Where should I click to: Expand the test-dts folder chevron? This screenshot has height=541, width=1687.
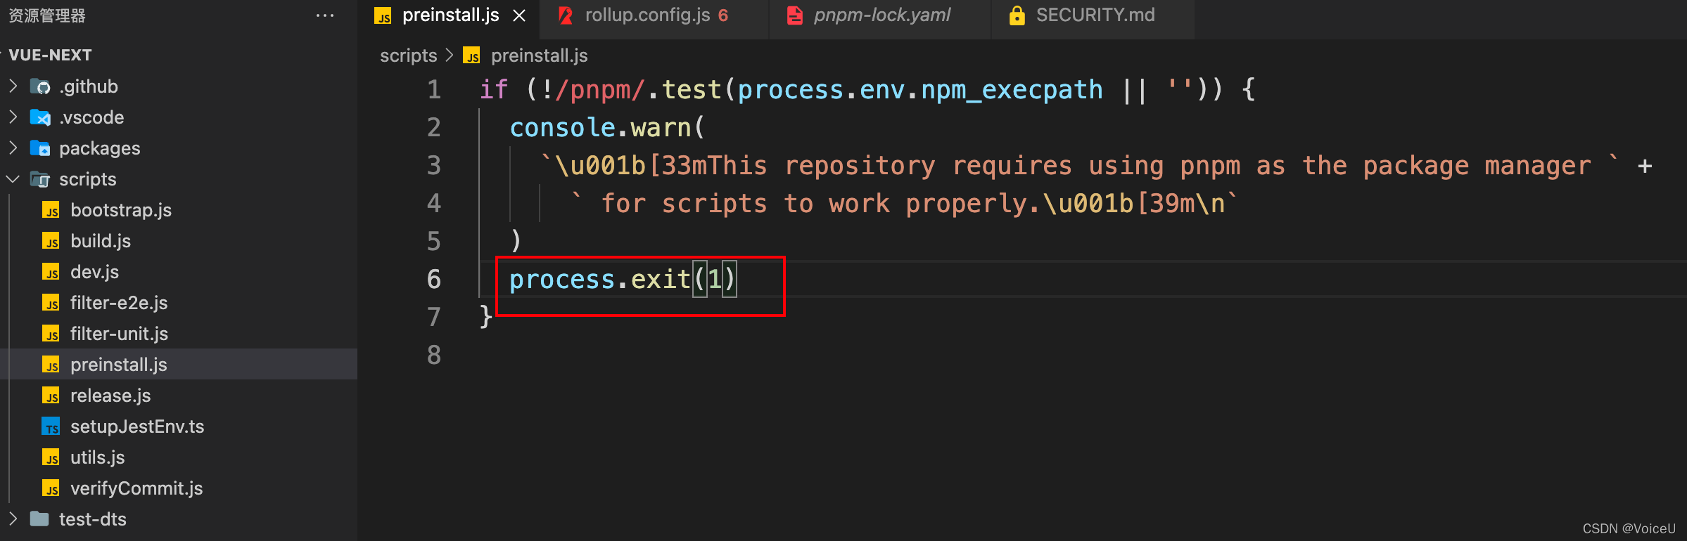13,519
